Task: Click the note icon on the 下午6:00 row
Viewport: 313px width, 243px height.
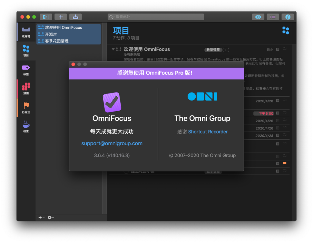Action: tap(278, 113)
